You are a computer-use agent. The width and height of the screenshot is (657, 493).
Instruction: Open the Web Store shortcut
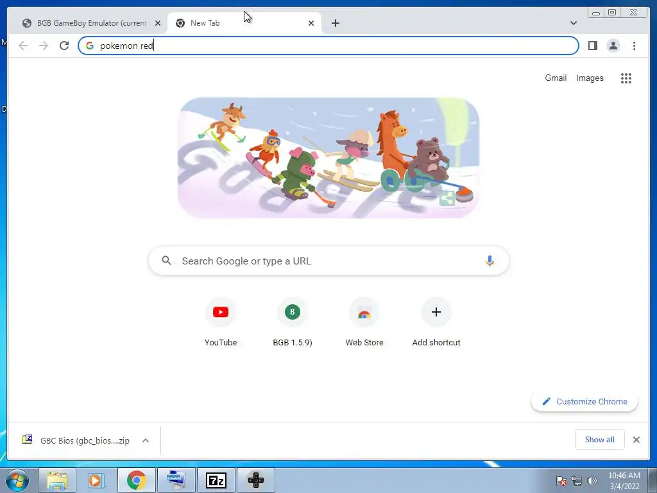tap(364, 322)
